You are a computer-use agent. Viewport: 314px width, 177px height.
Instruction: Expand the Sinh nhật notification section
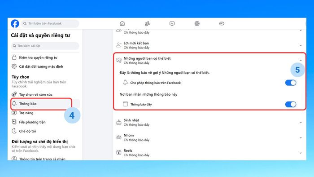[x=301, y=123]
